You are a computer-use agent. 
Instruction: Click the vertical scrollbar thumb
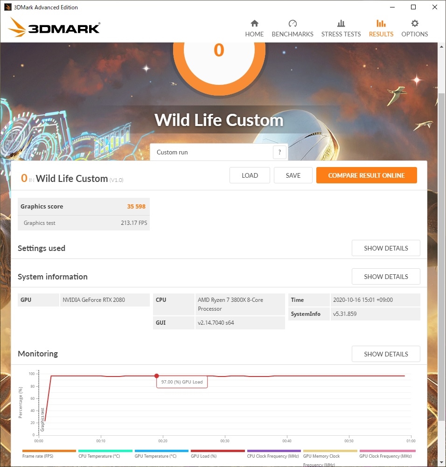[441, 256]
